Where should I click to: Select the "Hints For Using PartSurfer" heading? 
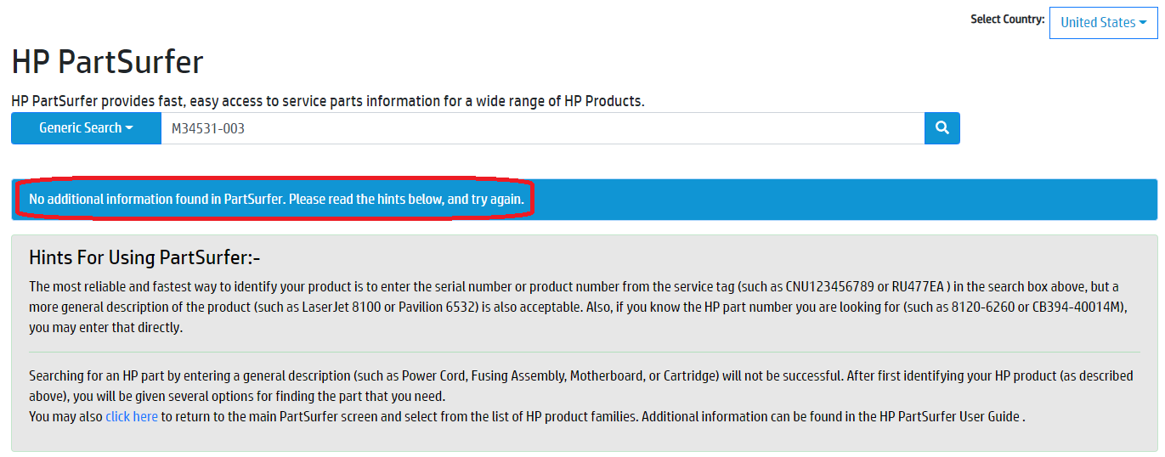tap(144, 257)
